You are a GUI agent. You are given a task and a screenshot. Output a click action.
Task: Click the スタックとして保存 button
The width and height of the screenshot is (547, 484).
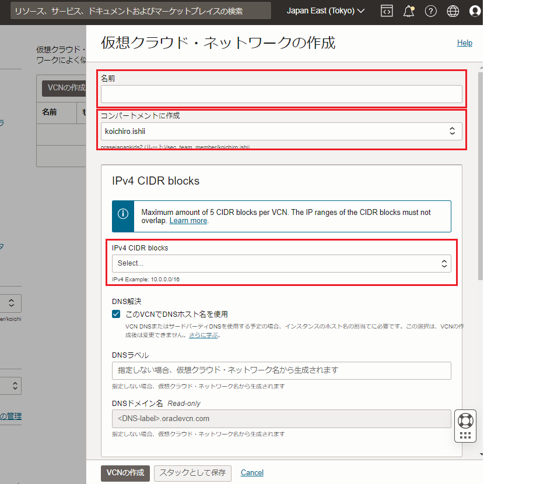pyautogui.click(x=192, y=472)
